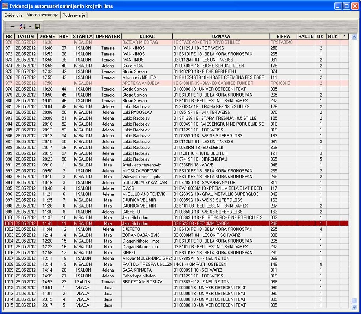
Task: Click the scrollbar up arrow
Action: point(354,37)
